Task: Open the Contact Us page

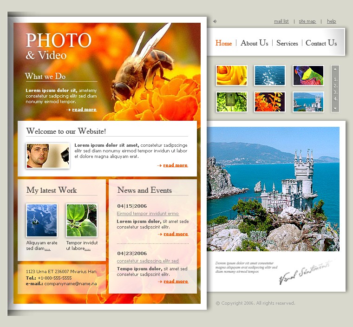Action: (321, 43)
